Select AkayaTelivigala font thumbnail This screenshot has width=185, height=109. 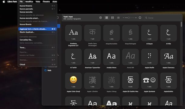(130, 33)
